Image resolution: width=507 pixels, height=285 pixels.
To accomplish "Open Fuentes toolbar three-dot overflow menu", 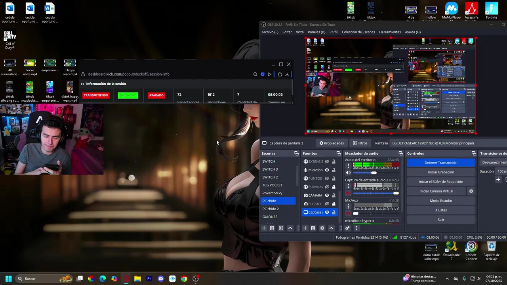I will 341,228.
